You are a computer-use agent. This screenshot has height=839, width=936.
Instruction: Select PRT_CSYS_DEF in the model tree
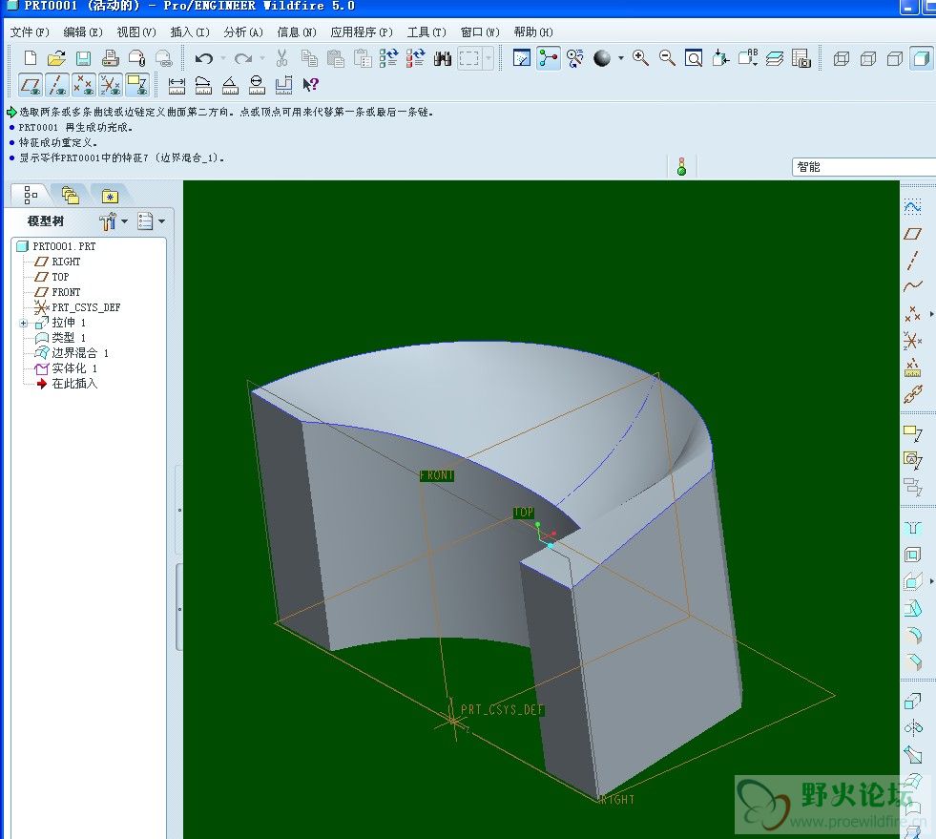[77, 307]
